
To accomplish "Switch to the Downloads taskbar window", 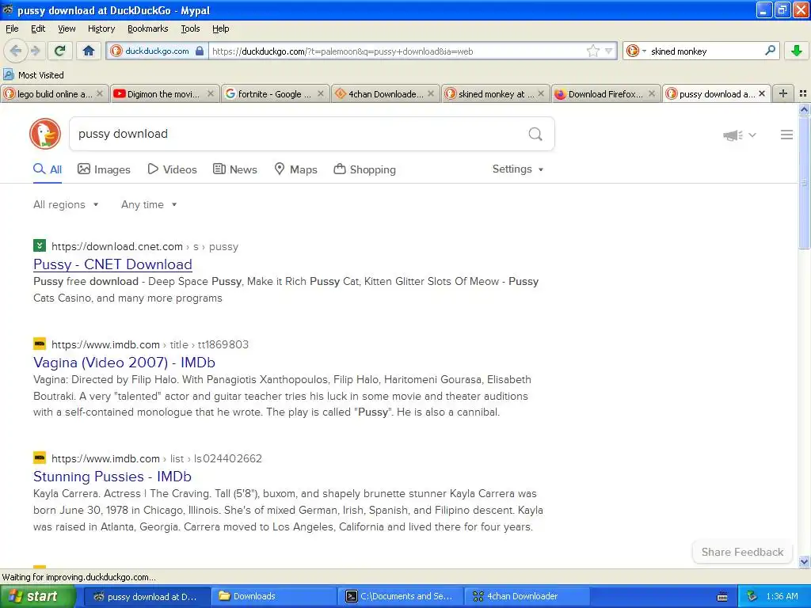I will click(273, 596).
